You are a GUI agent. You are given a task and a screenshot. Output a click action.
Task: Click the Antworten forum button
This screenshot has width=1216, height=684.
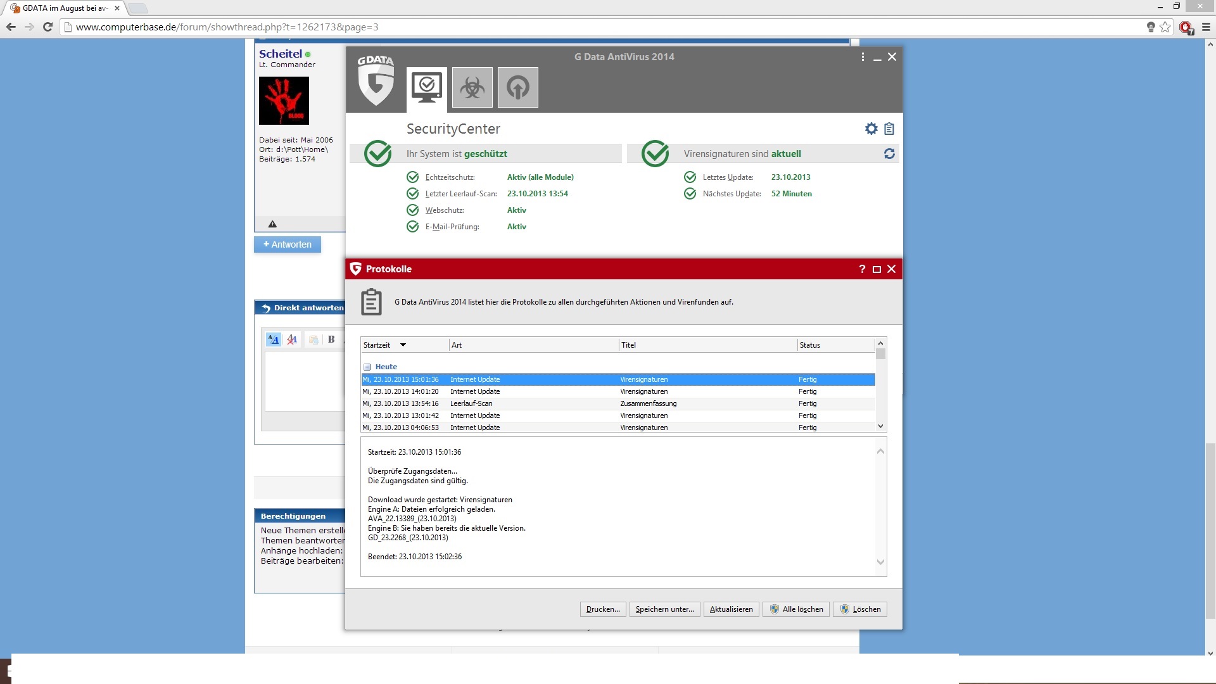tap(288, 244)
